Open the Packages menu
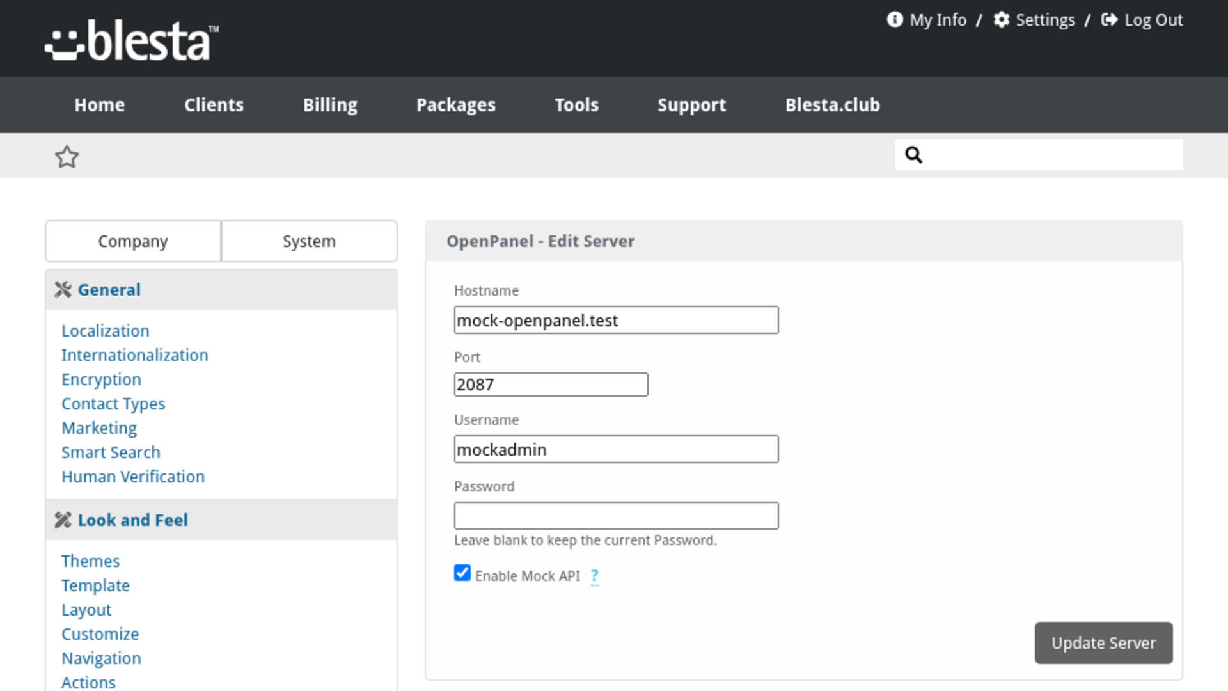 [456, 105]
